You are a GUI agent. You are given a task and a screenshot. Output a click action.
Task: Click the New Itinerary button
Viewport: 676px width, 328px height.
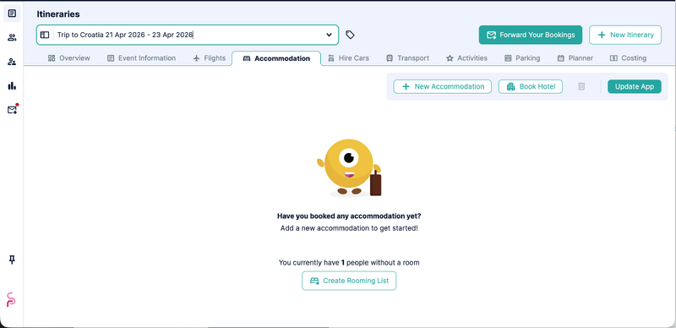tap(625, 35)
